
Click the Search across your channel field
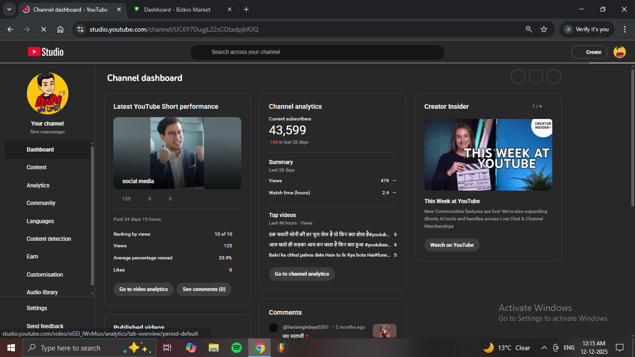(x=317, y=52)
